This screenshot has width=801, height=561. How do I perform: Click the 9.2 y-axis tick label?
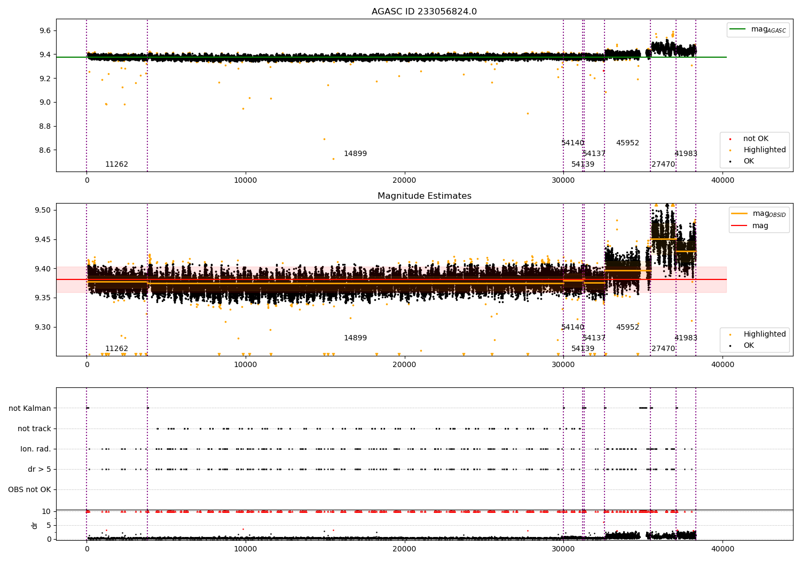[45, 79]
